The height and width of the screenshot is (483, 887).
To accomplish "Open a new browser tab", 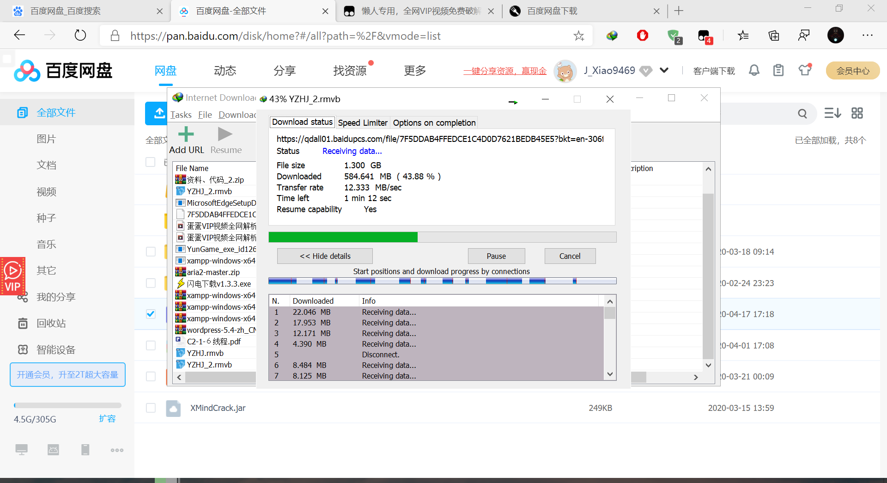I will coord(679,11).
